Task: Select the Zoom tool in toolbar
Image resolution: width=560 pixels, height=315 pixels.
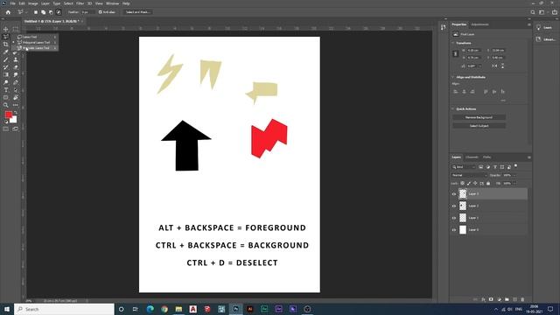Action: tap(6, 105)
